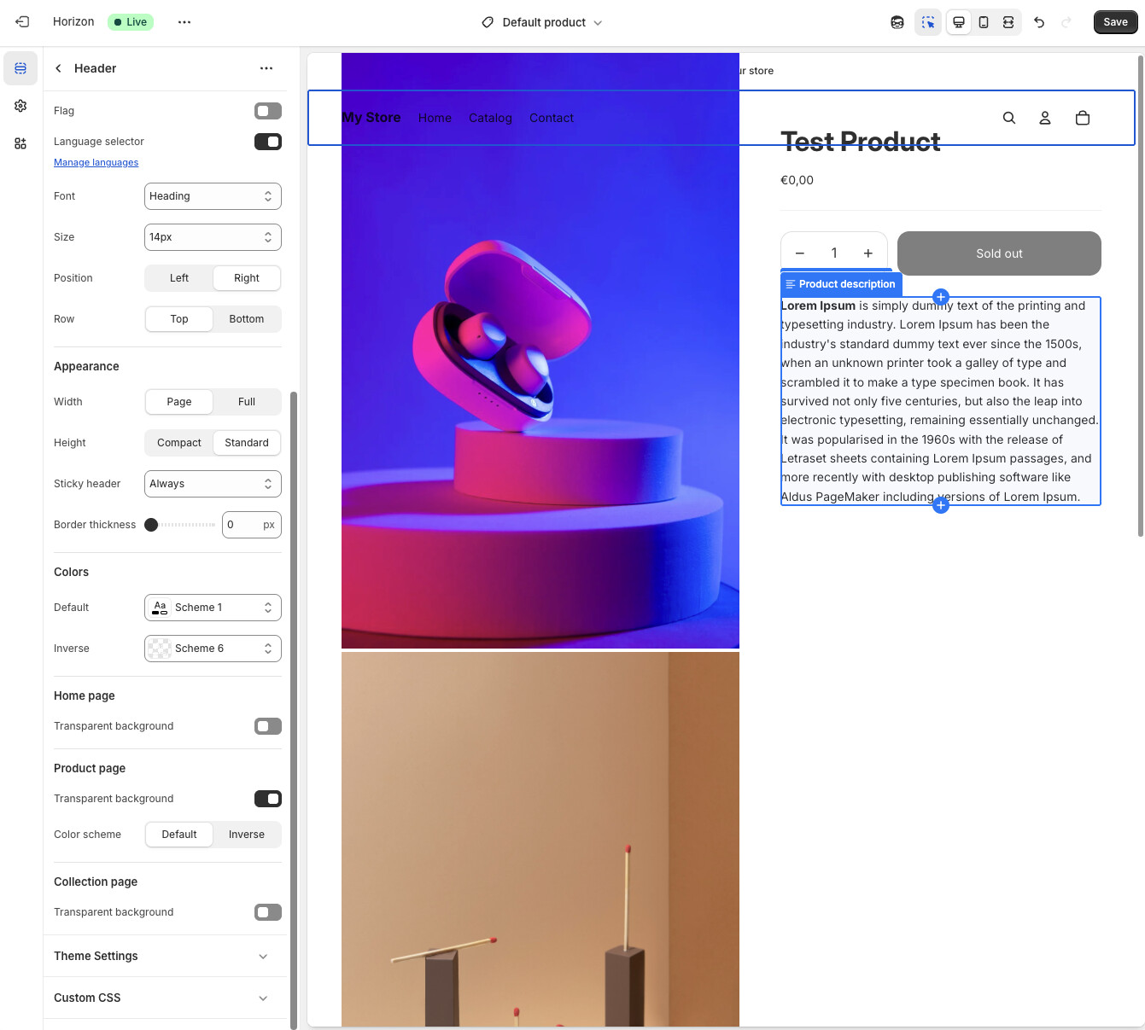Open the Sections panel in the left rail
Image resolution: width=1145 pixels, height=1030 pixels.
(20, 68)
